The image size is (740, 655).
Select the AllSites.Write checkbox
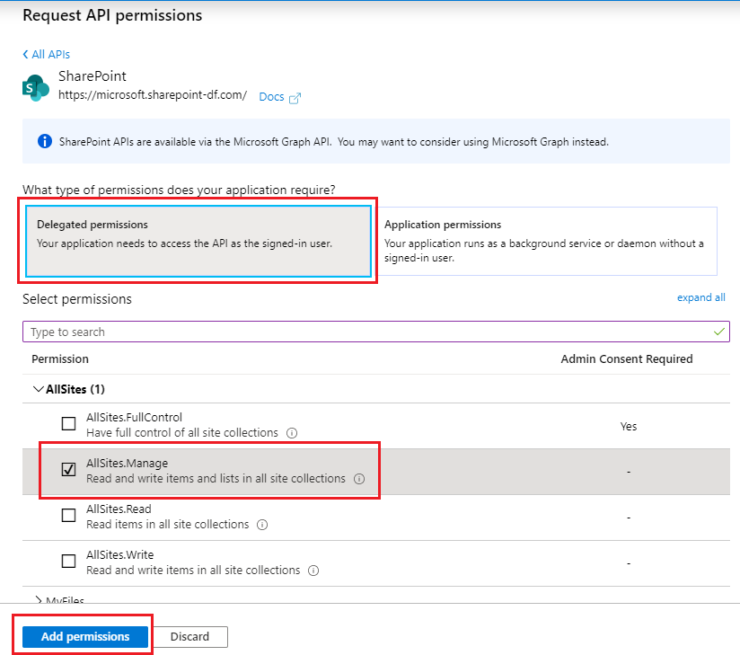pos(68,562)
